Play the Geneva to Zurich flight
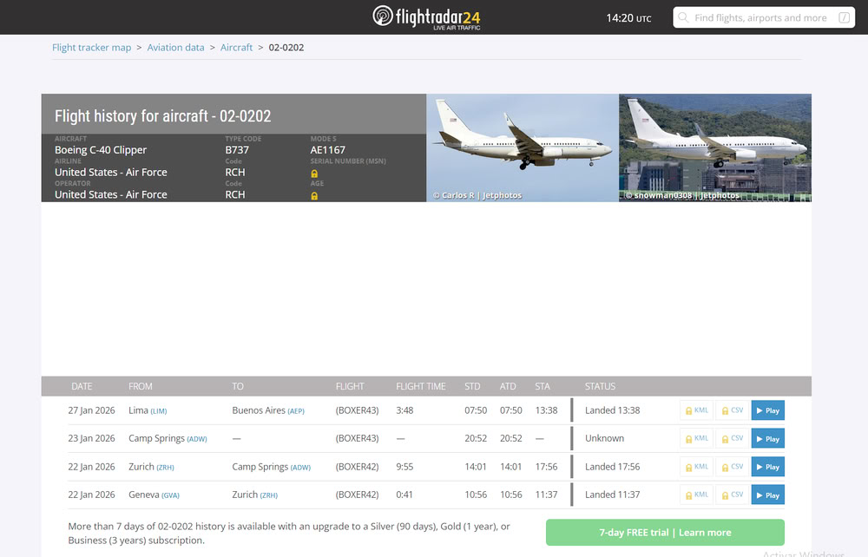The height and width of the screenshot is (557, 868). click(767, 495)
